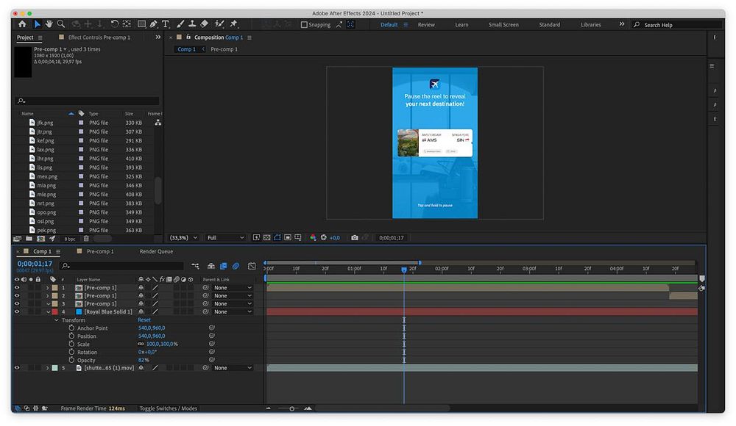Select mex.png in the Project panel
This screenshot has width=736, height=426.
(47, 176)
